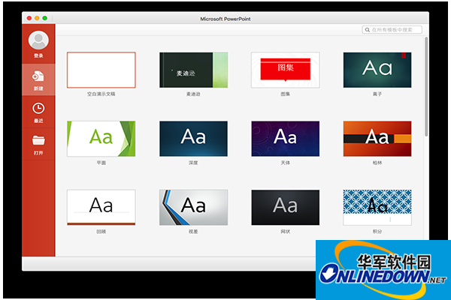Select the red 图集 template thumbnail

click(286, 70)
